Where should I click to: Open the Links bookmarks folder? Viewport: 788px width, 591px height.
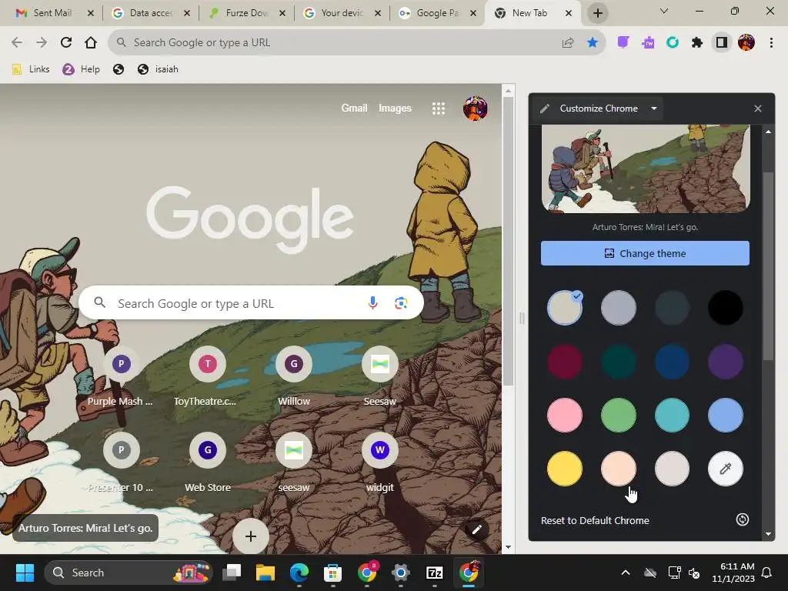click(31, 69)
